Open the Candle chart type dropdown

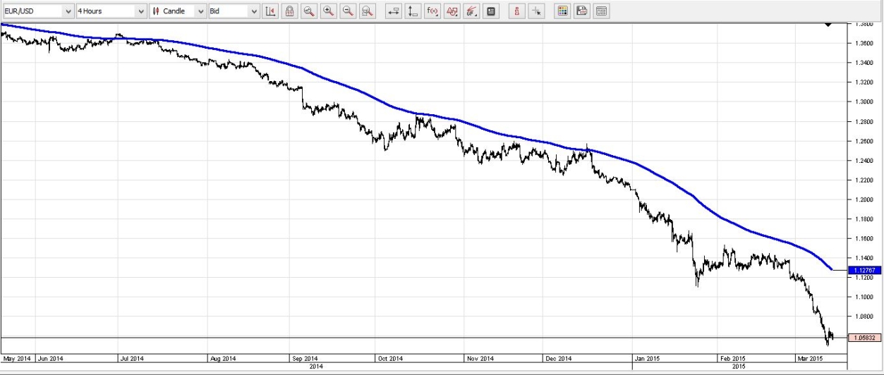pos(178,11)
